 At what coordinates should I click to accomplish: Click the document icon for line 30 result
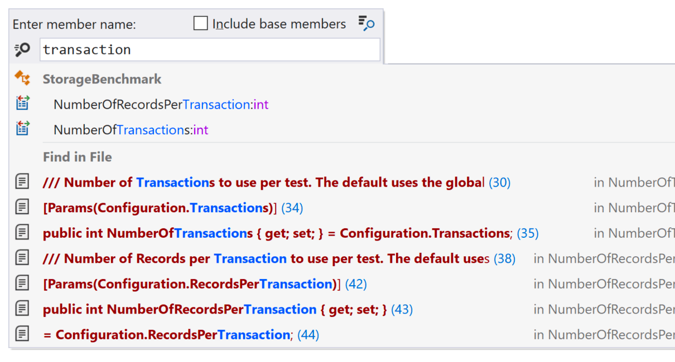22,182
